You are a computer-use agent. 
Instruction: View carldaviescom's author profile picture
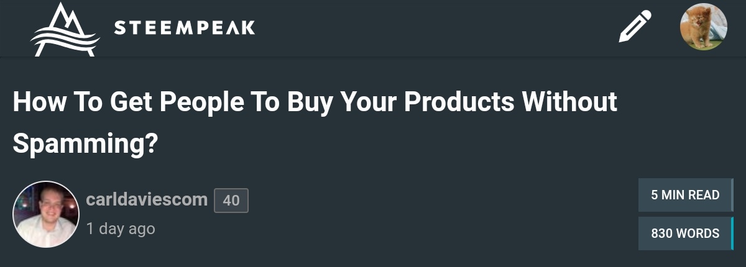pos(46,214)
